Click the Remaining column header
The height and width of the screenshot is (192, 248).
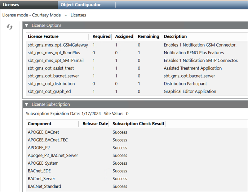pyautogui.click(x=148, y=36)
